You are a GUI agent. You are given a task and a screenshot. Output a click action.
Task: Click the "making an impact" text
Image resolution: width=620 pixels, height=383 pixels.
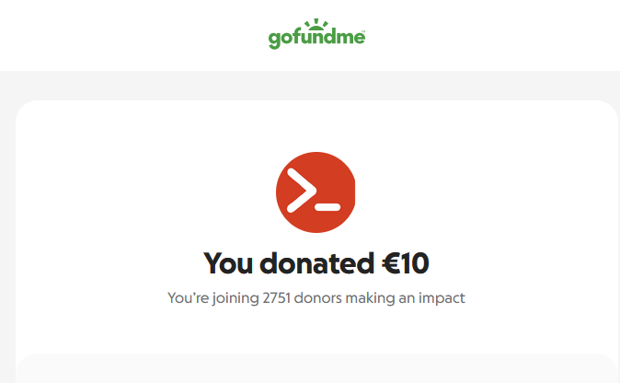[406, 298]
